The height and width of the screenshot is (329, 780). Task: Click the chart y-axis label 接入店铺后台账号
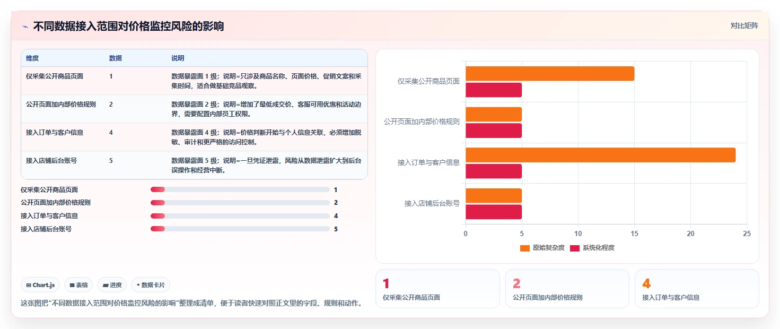pos(432,203)
